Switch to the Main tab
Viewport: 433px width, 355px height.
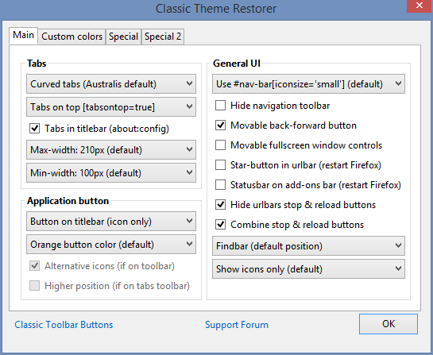pyautogui.click(x=24, y=35)
